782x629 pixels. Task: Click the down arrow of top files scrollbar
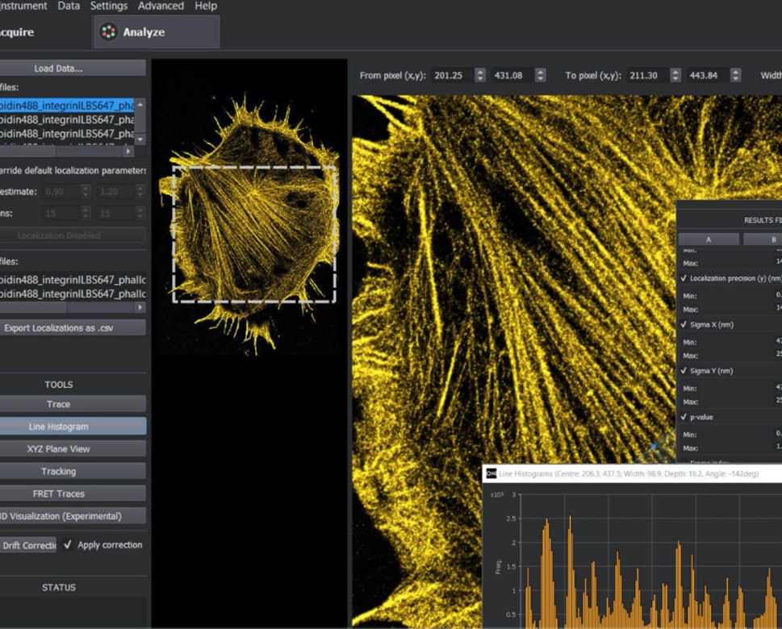tap(140, 140)
